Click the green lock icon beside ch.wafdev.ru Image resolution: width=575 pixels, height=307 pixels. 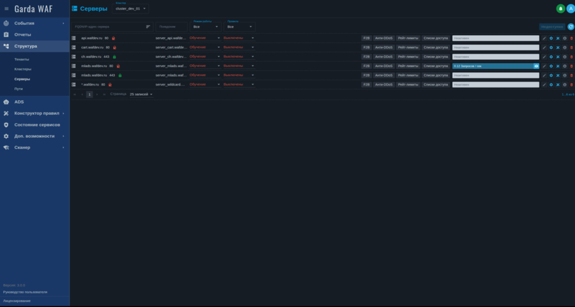(x=114, y=57)
